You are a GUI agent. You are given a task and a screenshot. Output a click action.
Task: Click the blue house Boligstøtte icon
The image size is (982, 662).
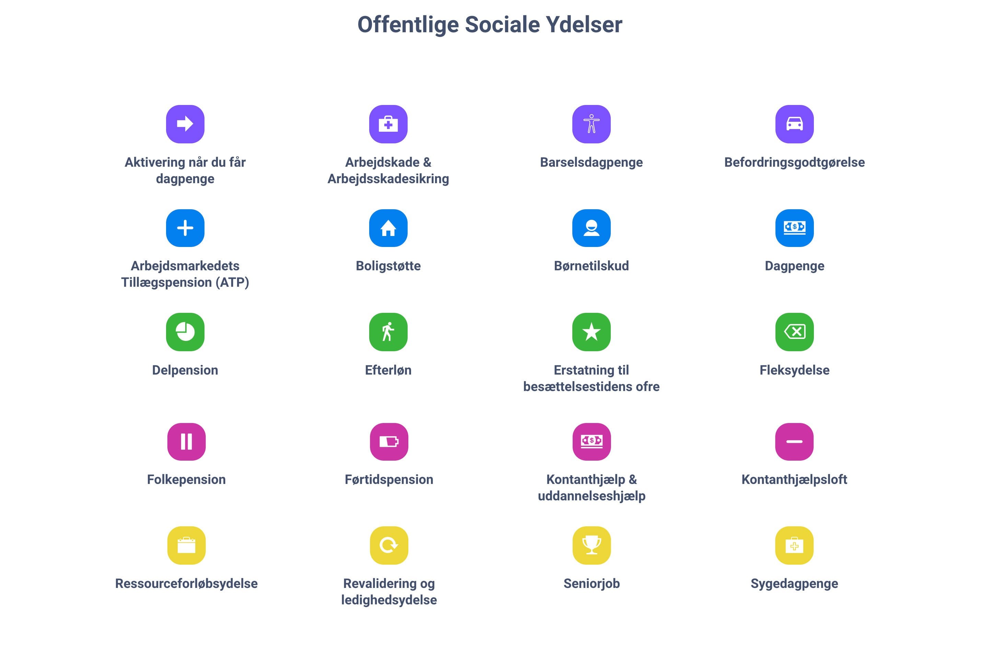pos(388,228)
